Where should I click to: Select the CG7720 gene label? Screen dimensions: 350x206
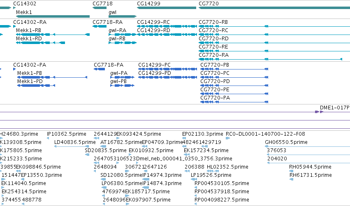[x=209, y=4]
